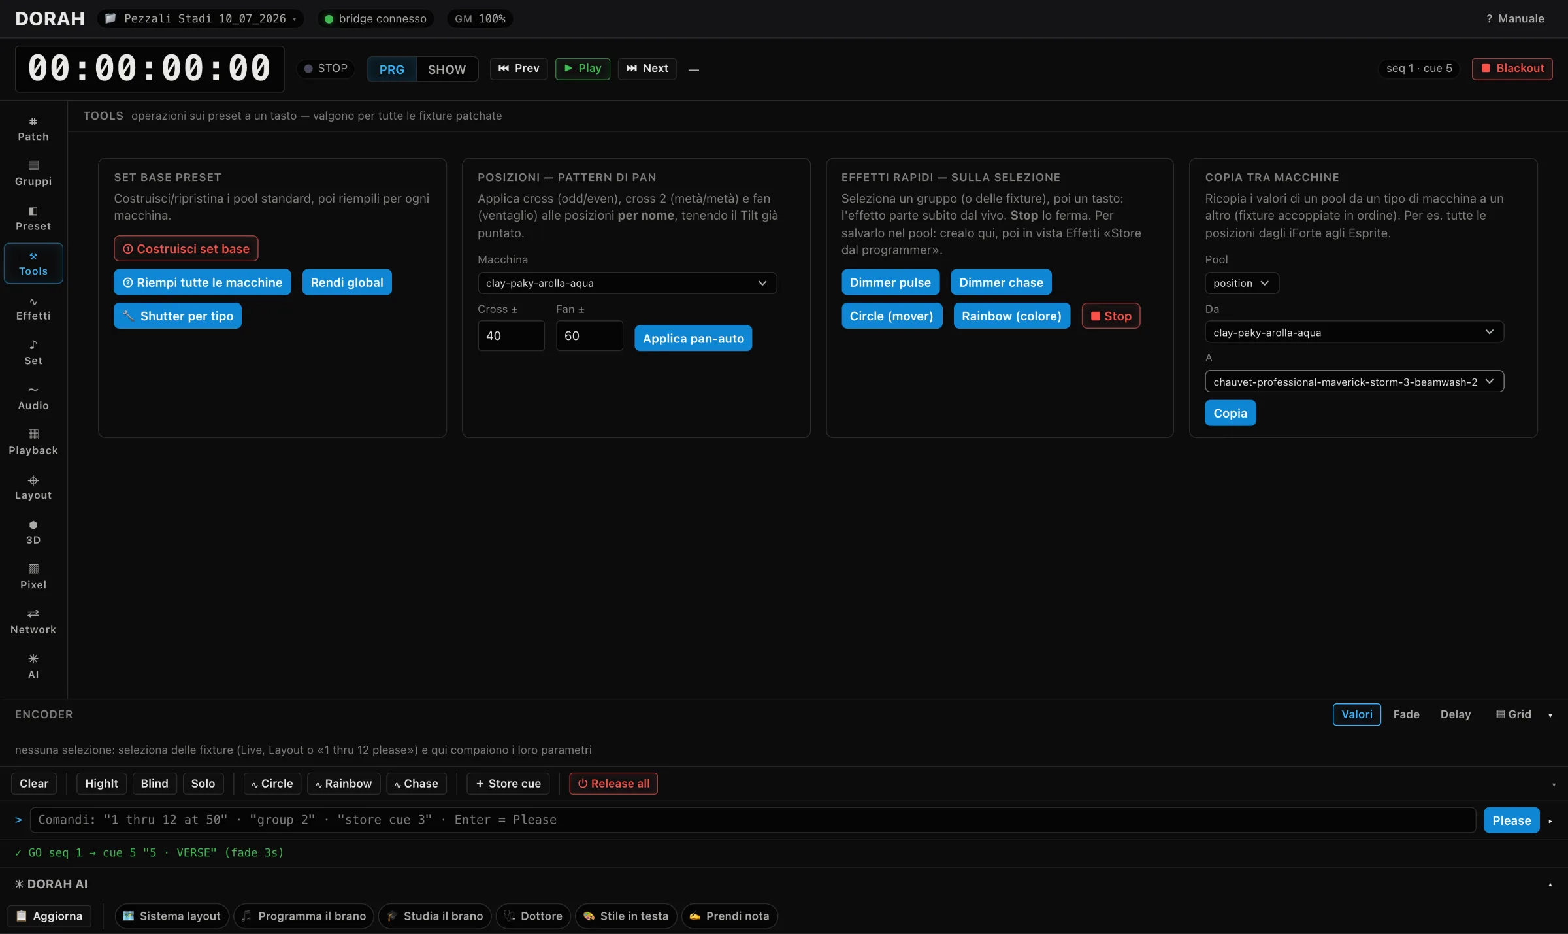Click the GM 100% grand master
Screen dimensions: 1568x934
click(x=480, y=19)
